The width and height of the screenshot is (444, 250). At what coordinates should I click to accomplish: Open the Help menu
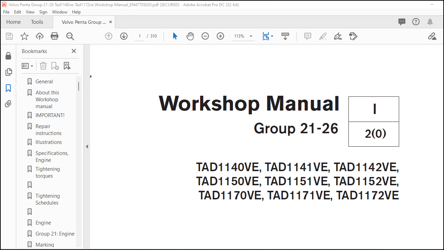[76, 12]
